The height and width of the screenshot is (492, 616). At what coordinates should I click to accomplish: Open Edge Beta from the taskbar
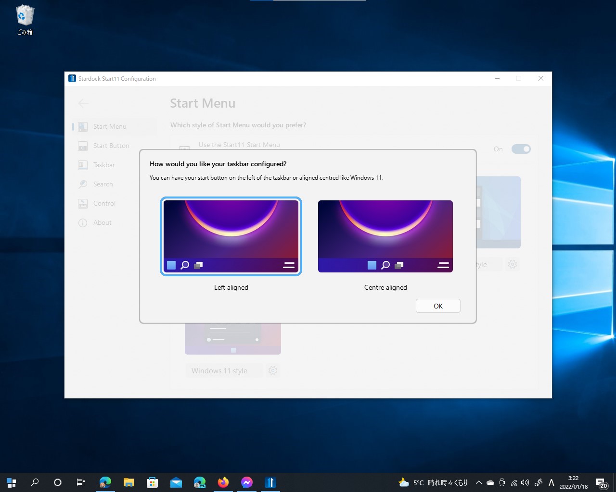coord(199,482)
